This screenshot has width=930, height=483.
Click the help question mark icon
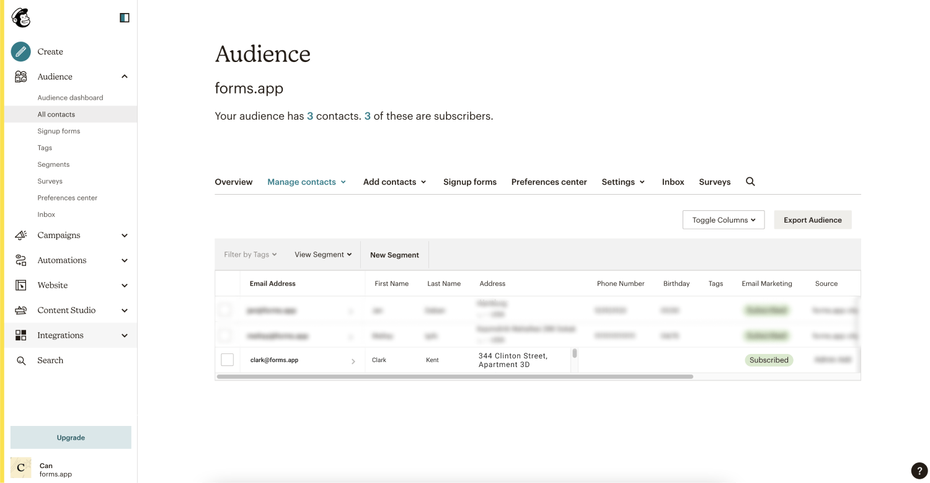click(x=919, y=471)
